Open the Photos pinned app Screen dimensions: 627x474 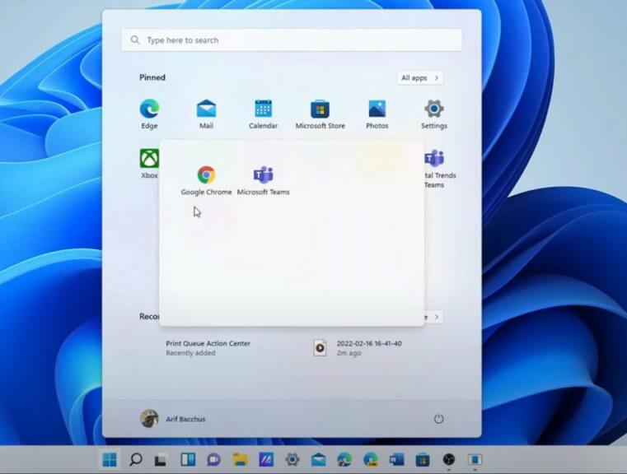377,114
